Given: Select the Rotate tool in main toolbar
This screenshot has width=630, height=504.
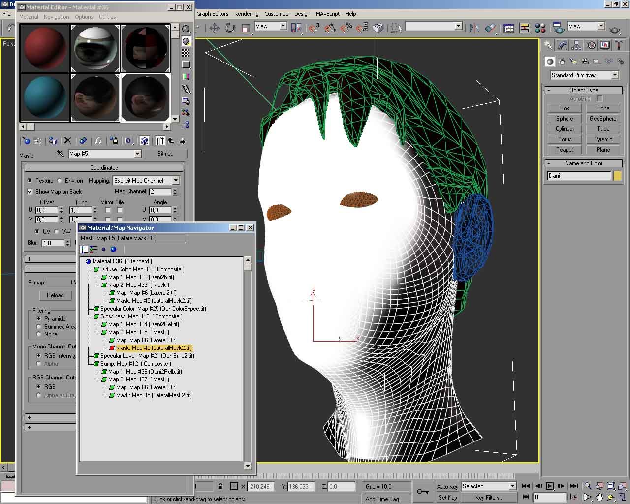Looking at the screenshot, I should pyautogui.click(x=230, y=28).
